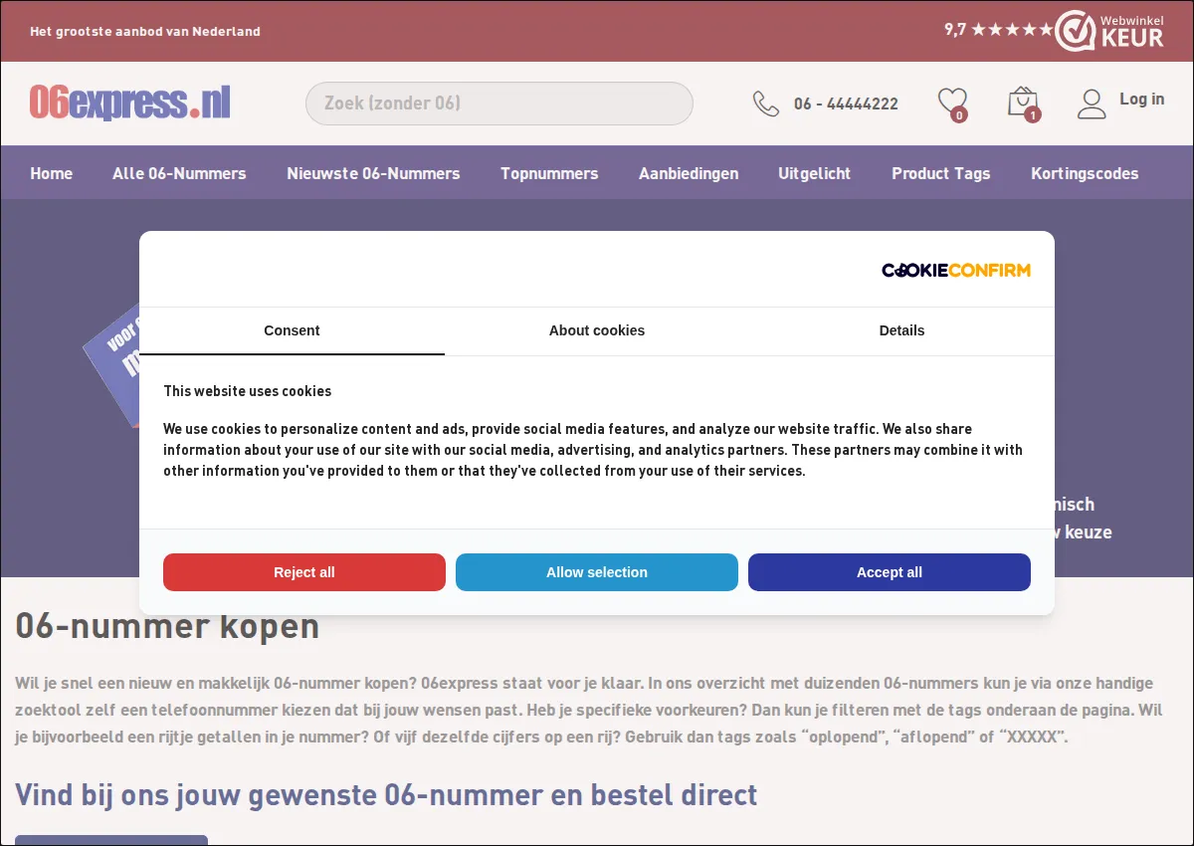Open the About cookies tab

click(x=597, y=330)
